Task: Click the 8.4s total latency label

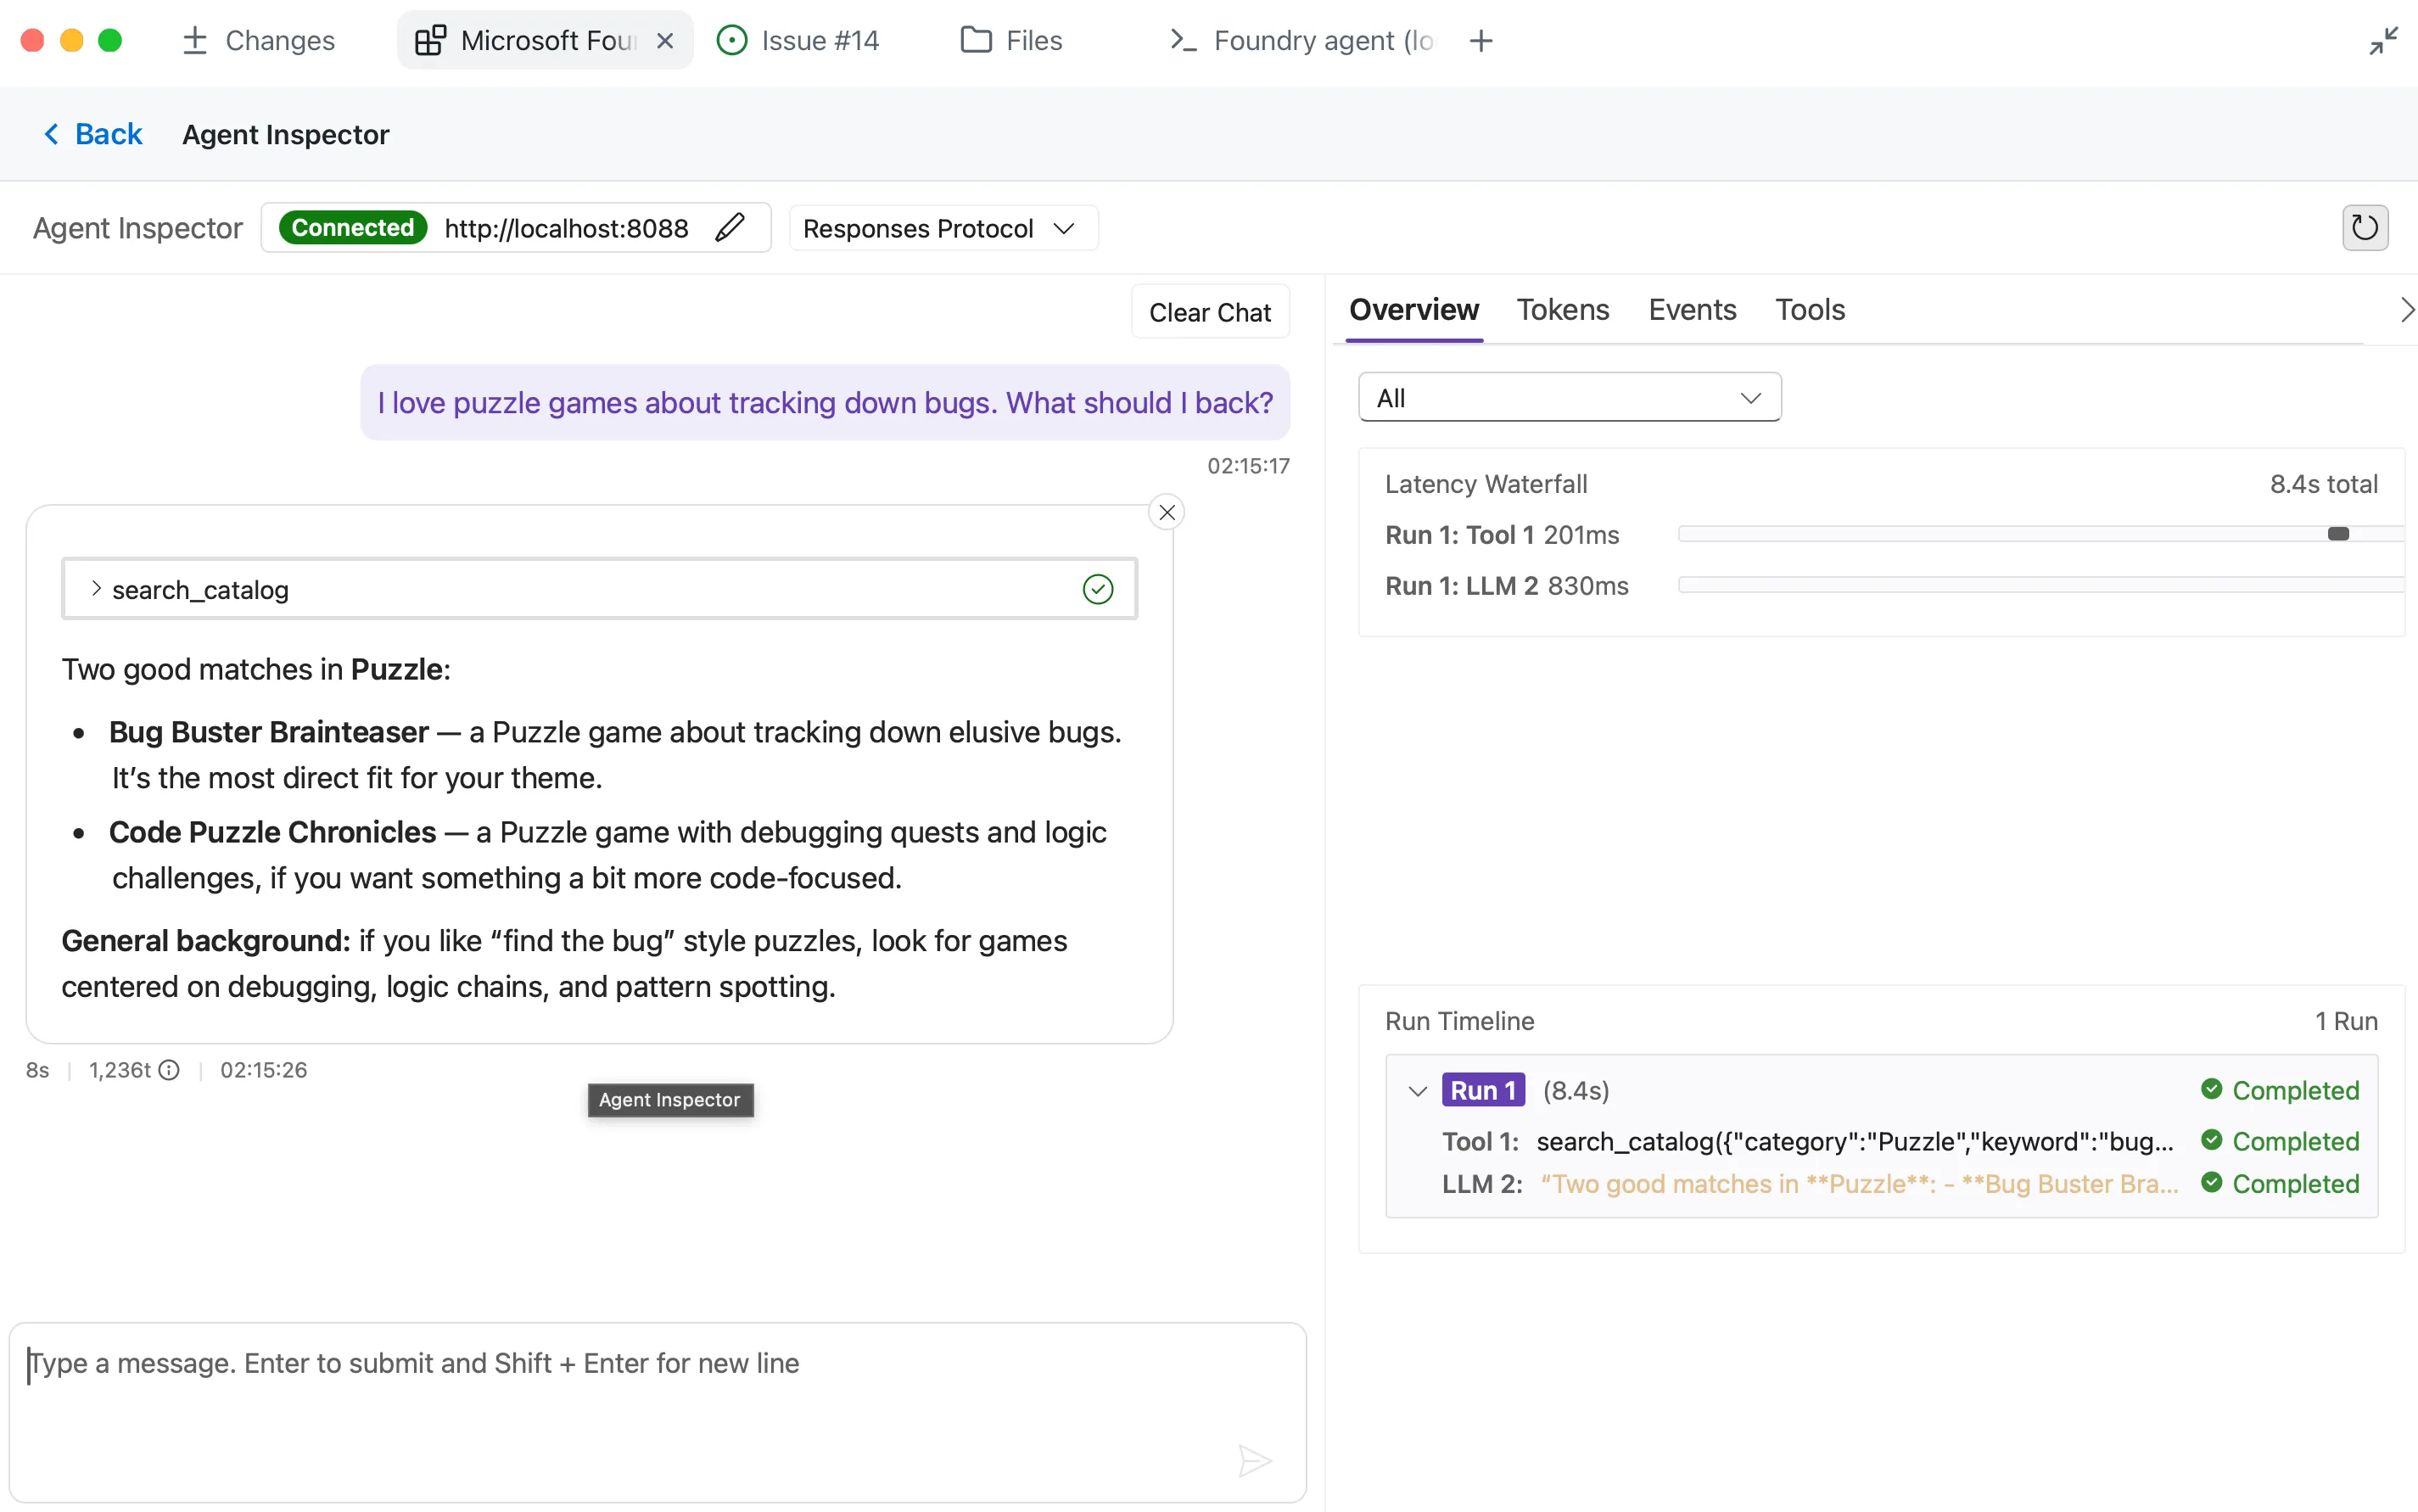Action: tap(2323, 484)
